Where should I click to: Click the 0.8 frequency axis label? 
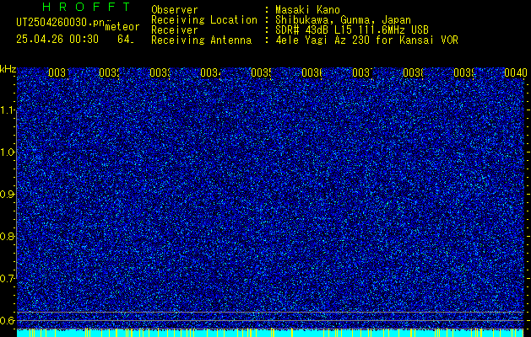pos(8,236)
